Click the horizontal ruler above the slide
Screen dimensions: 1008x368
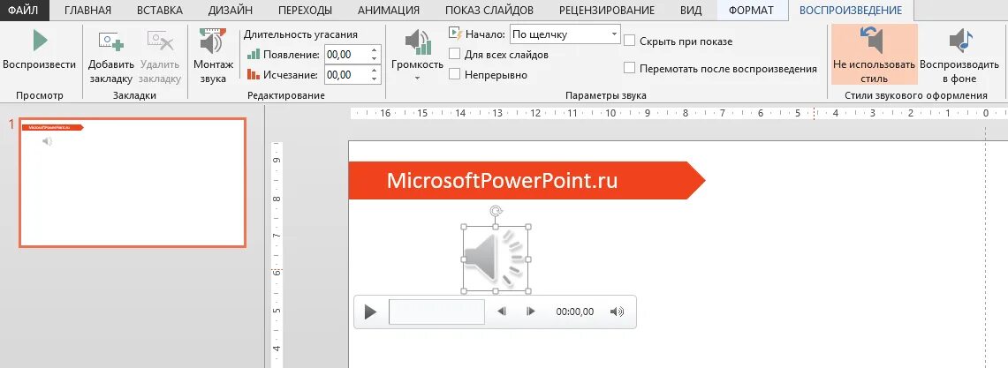(x=678, y=113)
